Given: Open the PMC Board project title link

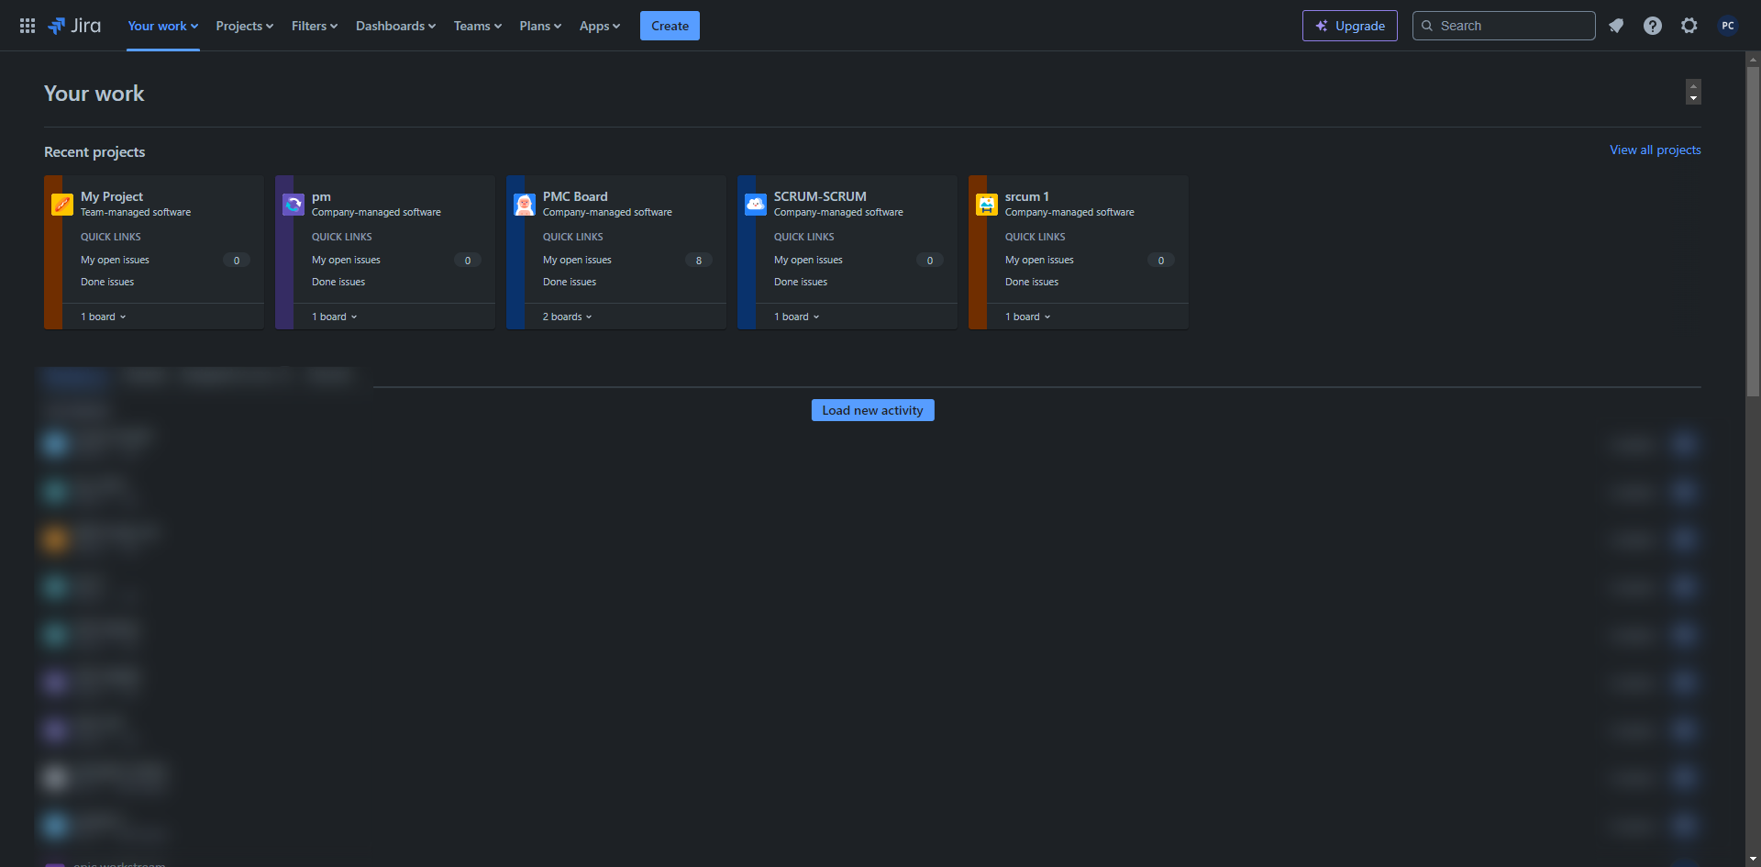Looking at the screenshot, I should pyautogui.click(x=575, y=196).
